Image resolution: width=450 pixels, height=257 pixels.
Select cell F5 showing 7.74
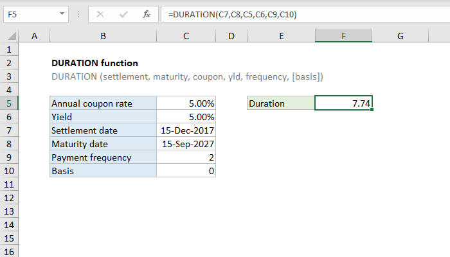tap(343, 103)
